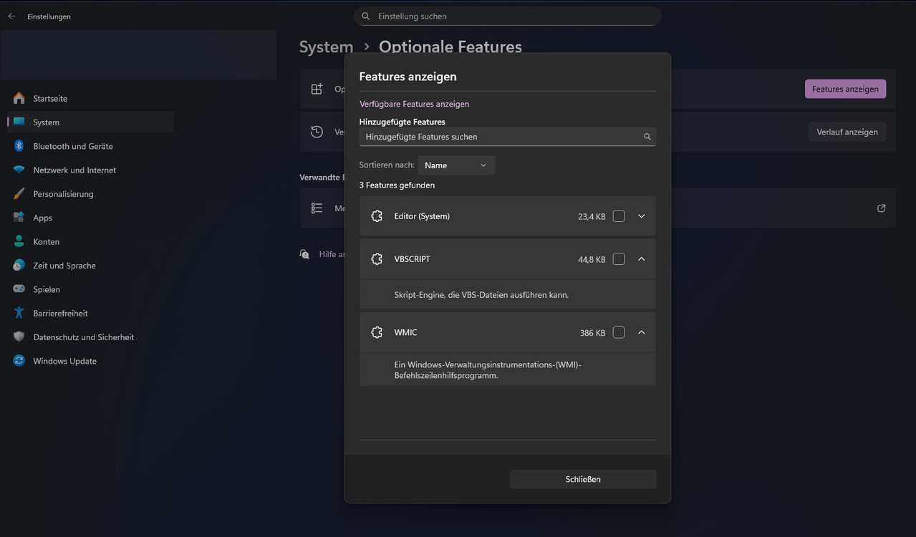Click the search magnifier in Hinzugefügte Features field
The height and width of the screenshot is (537, 916).
[x=647, y=137]
